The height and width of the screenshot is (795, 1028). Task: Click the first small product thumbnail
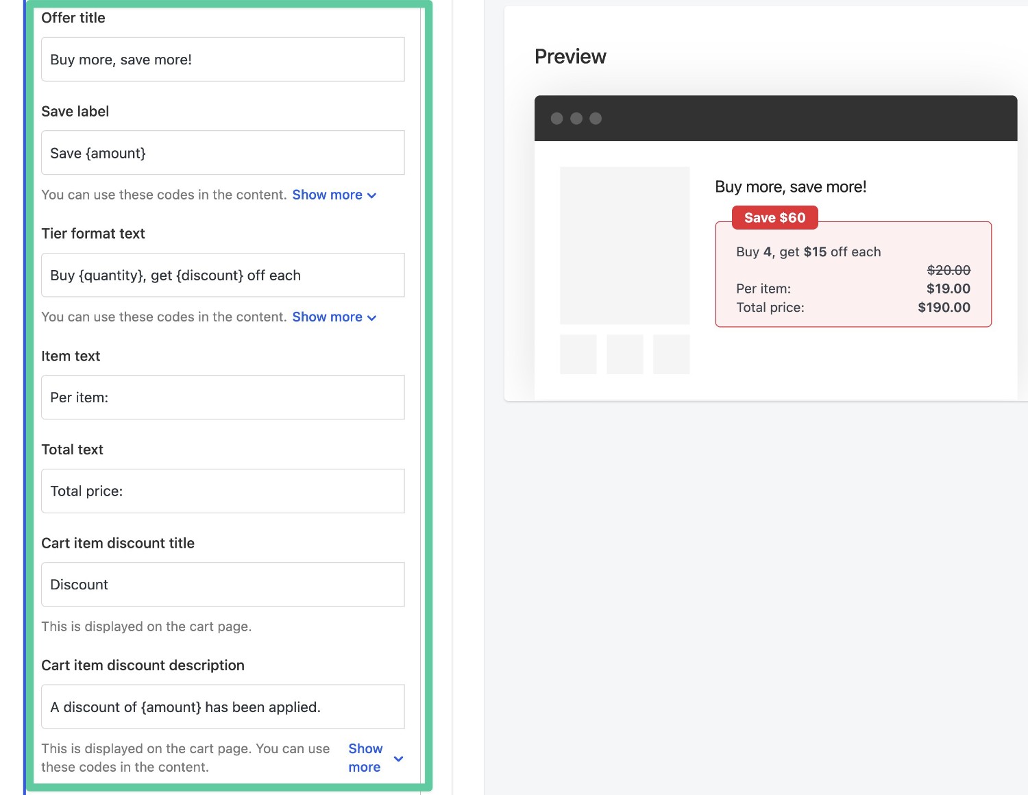coord(578,354)
